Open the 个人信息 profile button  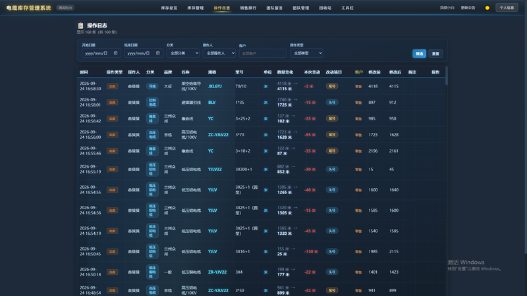[x=507, y=8]
